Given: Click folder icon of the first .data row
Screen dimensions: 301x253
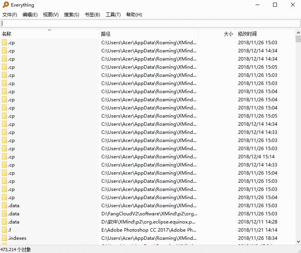Looking at the screenshot, I should coord(5,206).
